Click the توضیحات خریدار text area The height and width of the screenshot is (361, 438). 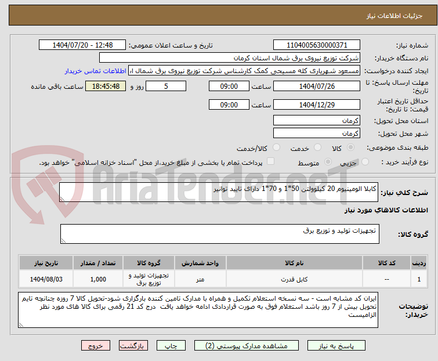point(198,310)
